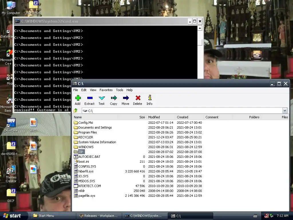293x220 pixels.
Task: Open dw-65050 zip folder on desktop
Action: (11, 149)
